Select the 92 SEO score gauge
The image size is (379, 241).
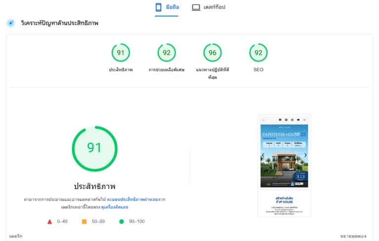[x=259, y=52]
